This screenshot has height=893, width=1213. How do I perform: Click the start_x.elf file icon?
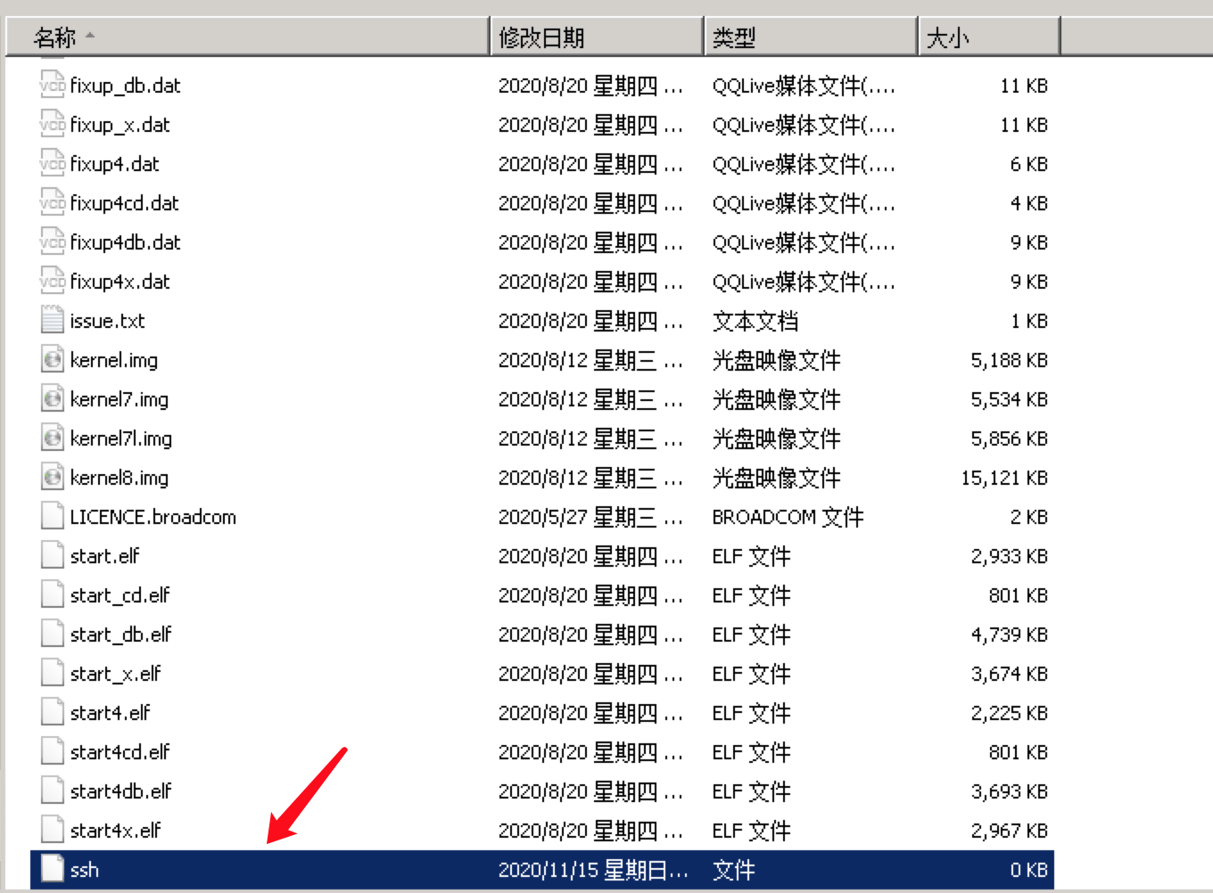(x=53, y=673)
